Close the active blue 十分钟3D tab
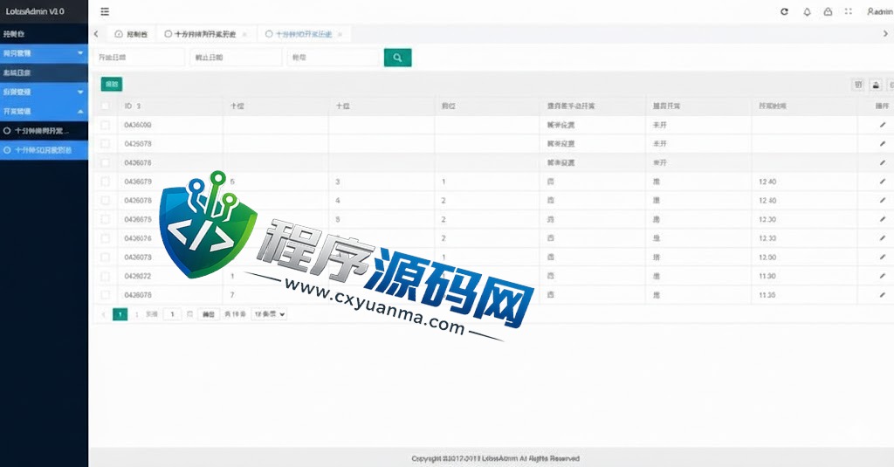Viewport: 894px width, 467px height. click(x=340, y=34)
